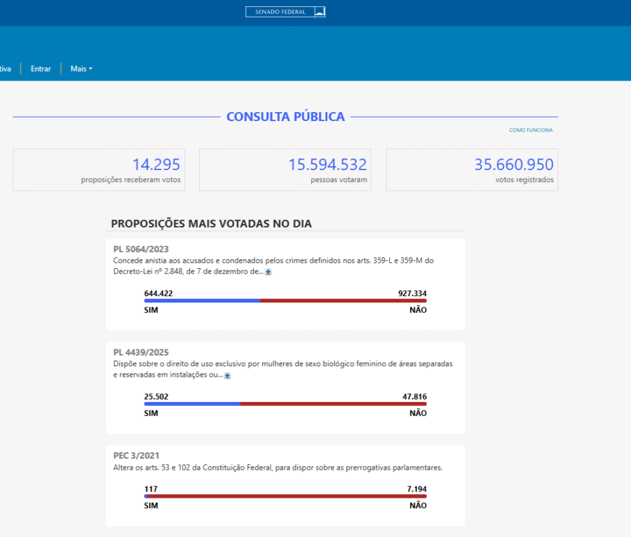Expand the PL 5064/2023 description with plus icon
Viewport: 631px width, 537px height.
click(269, 272)
